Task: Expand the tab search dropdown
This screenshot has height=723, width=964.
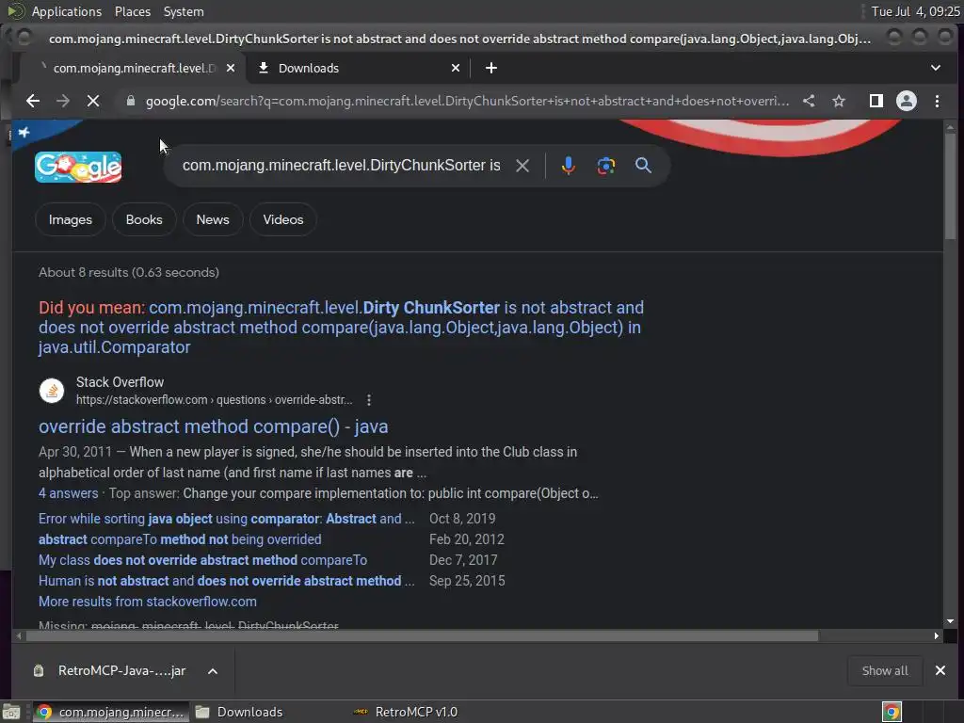Action: (935, 68)
